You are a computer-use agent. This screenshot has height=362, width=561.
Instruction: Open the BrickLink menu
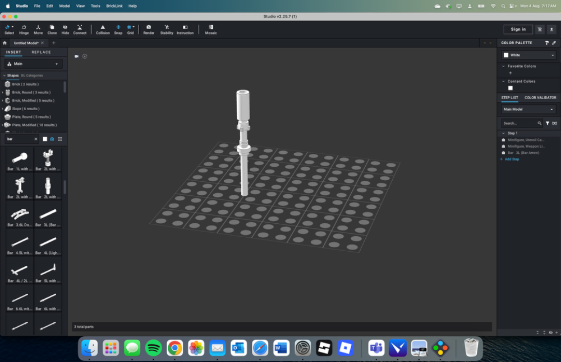click(114, 6)
